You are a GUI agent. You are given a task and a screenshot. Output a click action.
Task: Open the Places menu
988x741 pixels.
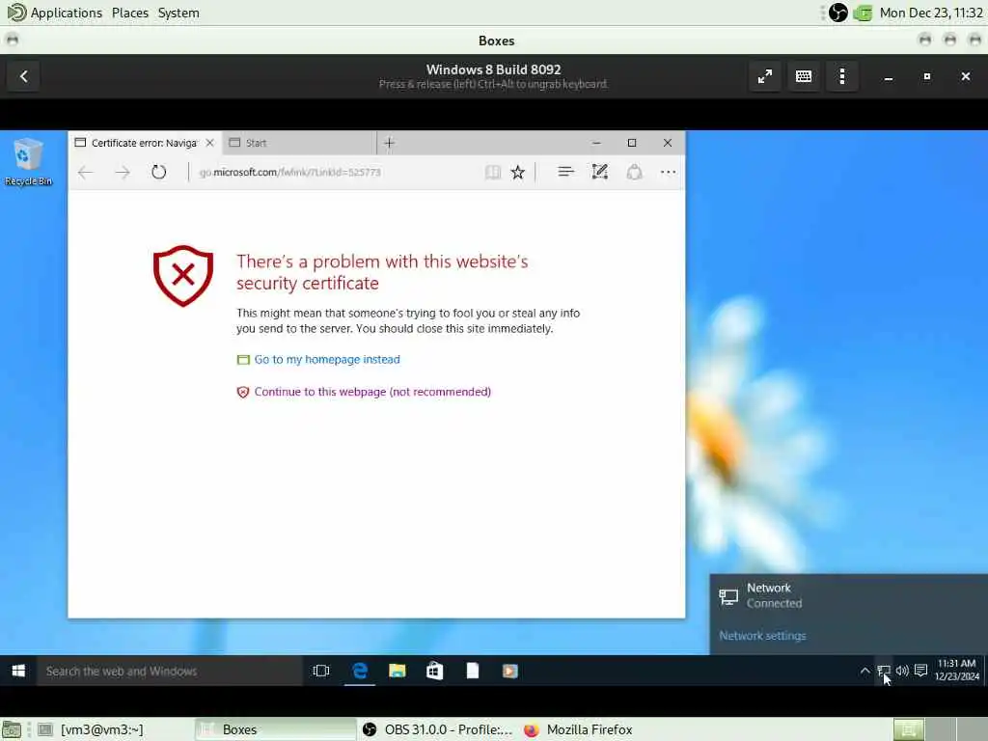[x=130, y=13]
